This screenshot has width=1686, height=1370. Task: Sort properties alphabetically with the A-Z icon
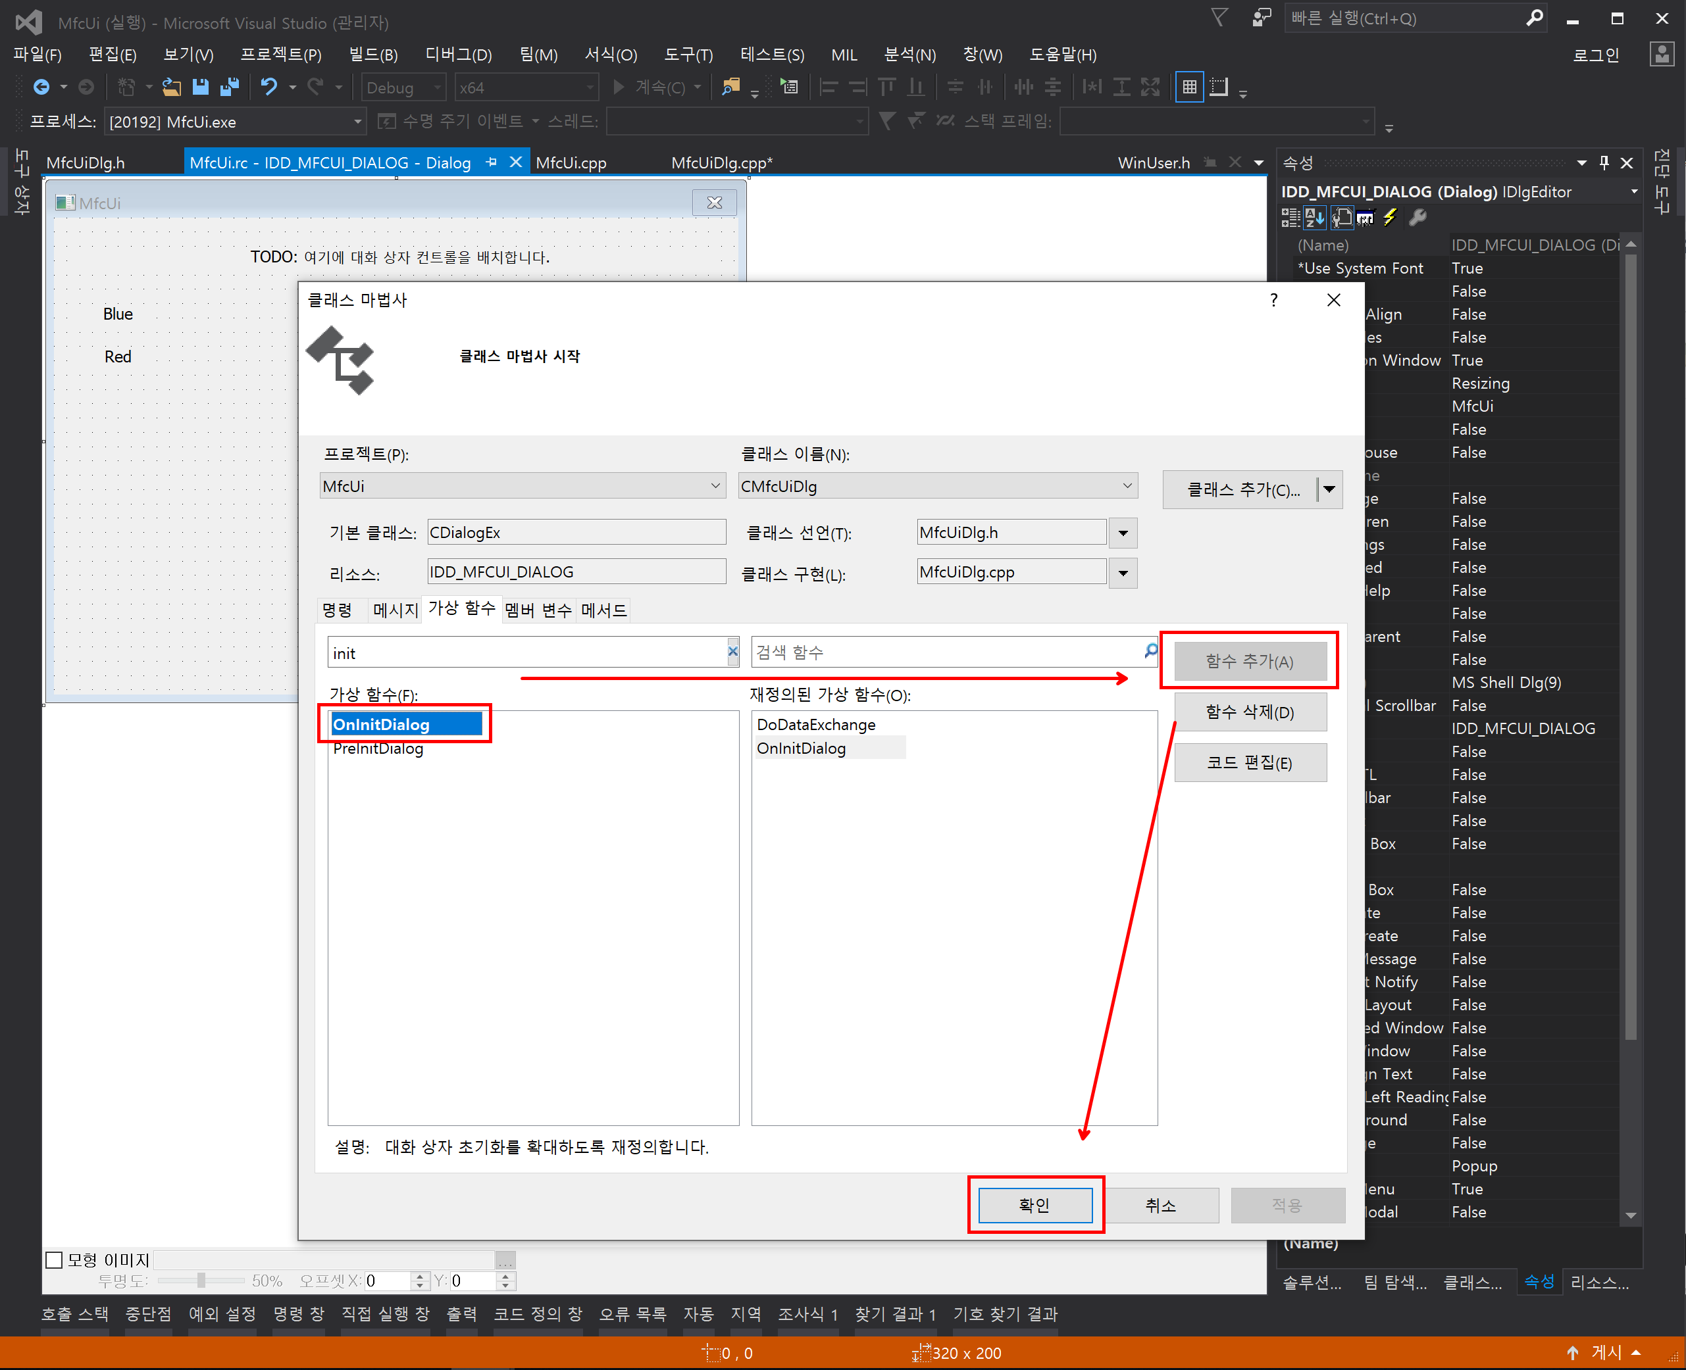(1315, 217)
